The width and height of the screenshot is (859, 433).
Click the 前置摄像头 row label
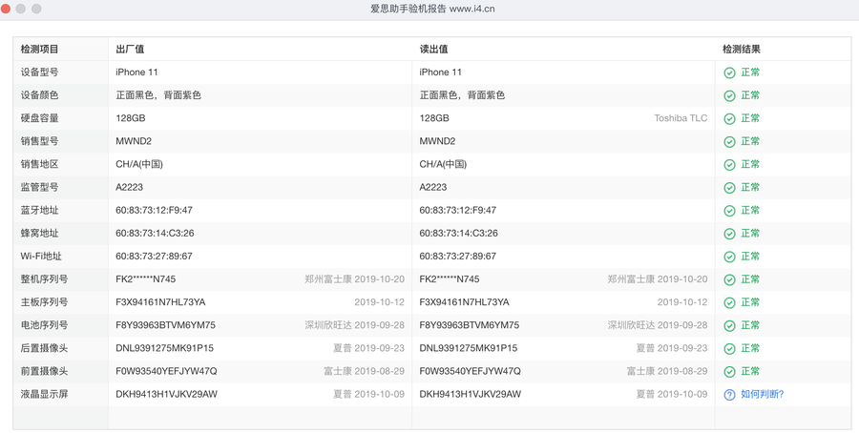click(44, 371)
